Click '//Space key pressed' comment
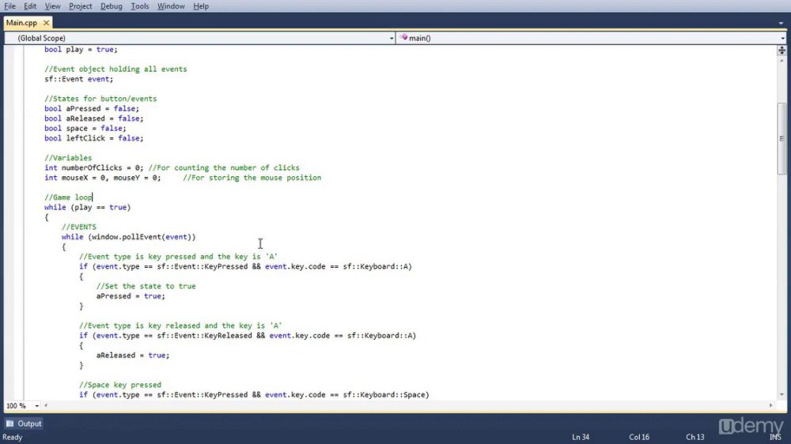Viewport: 791px width, 444px height. click(120, 385)
